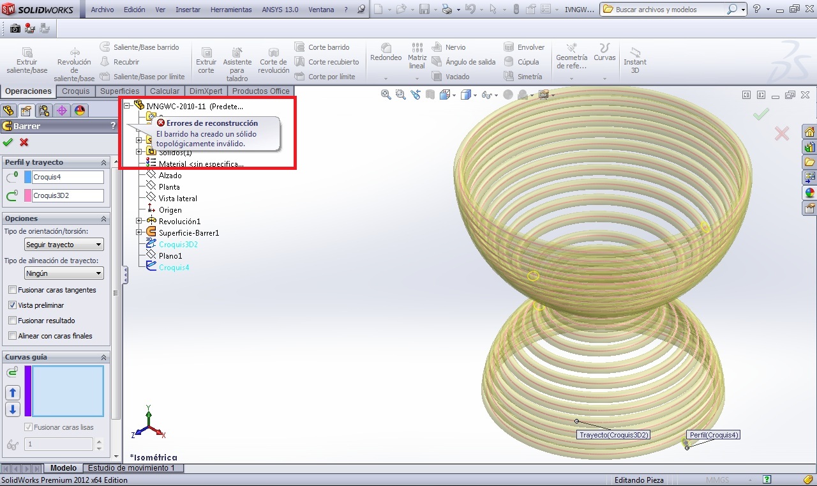Image resolution: width=817 pixels, height=486 pixels.
Task: Open DimXpertManager tab icon
Action: (62, 110)
